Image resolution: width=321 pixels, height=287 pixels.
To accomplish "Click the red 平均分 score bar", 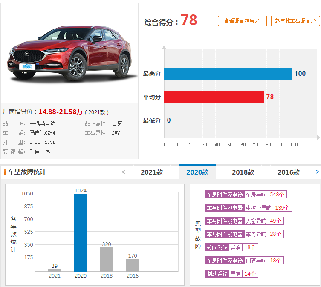I will coord(214,97).
